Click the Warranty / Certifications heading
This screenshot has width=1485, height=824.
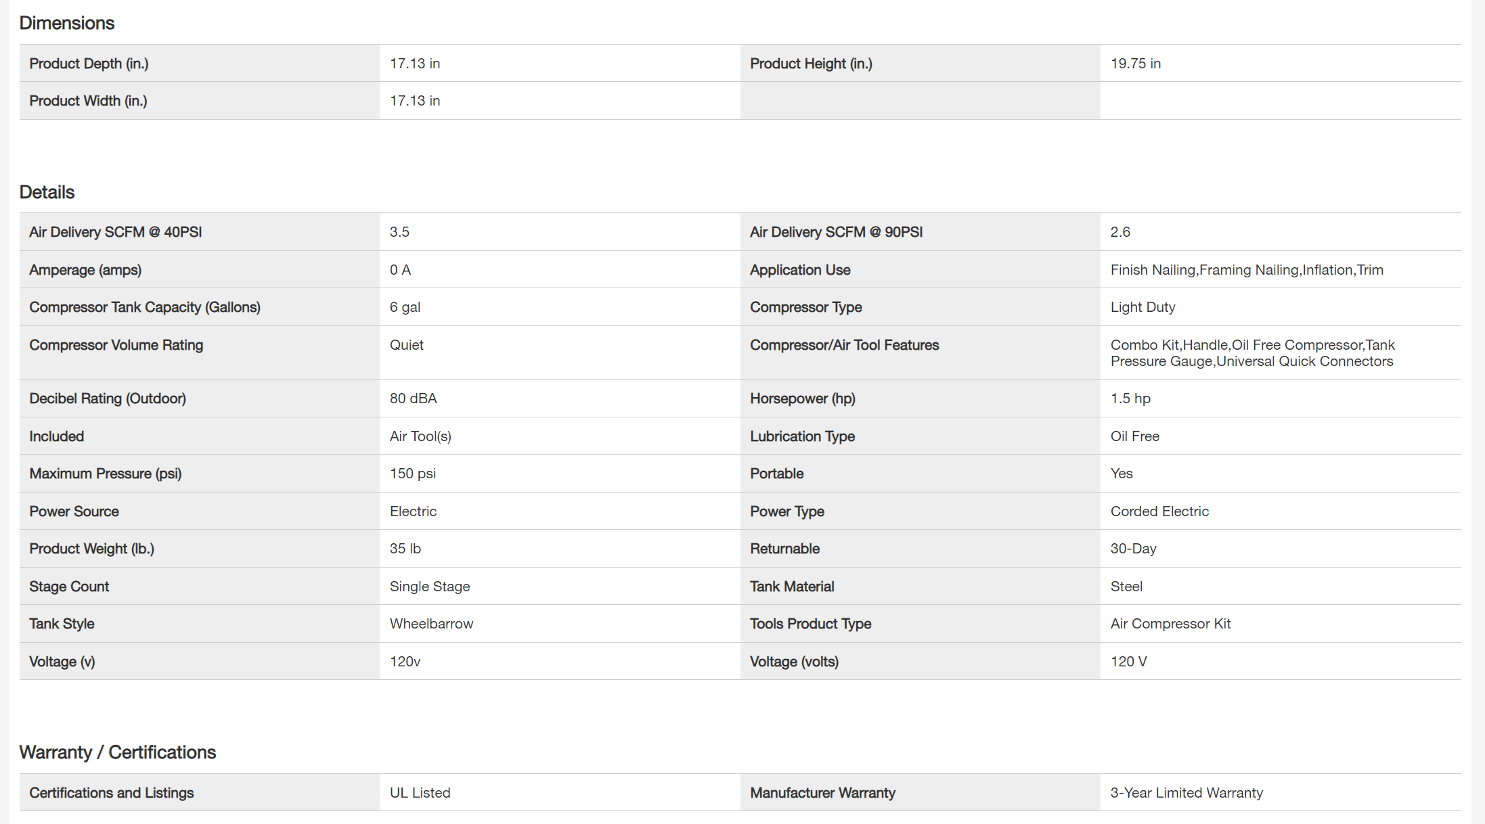pos(117,752)
